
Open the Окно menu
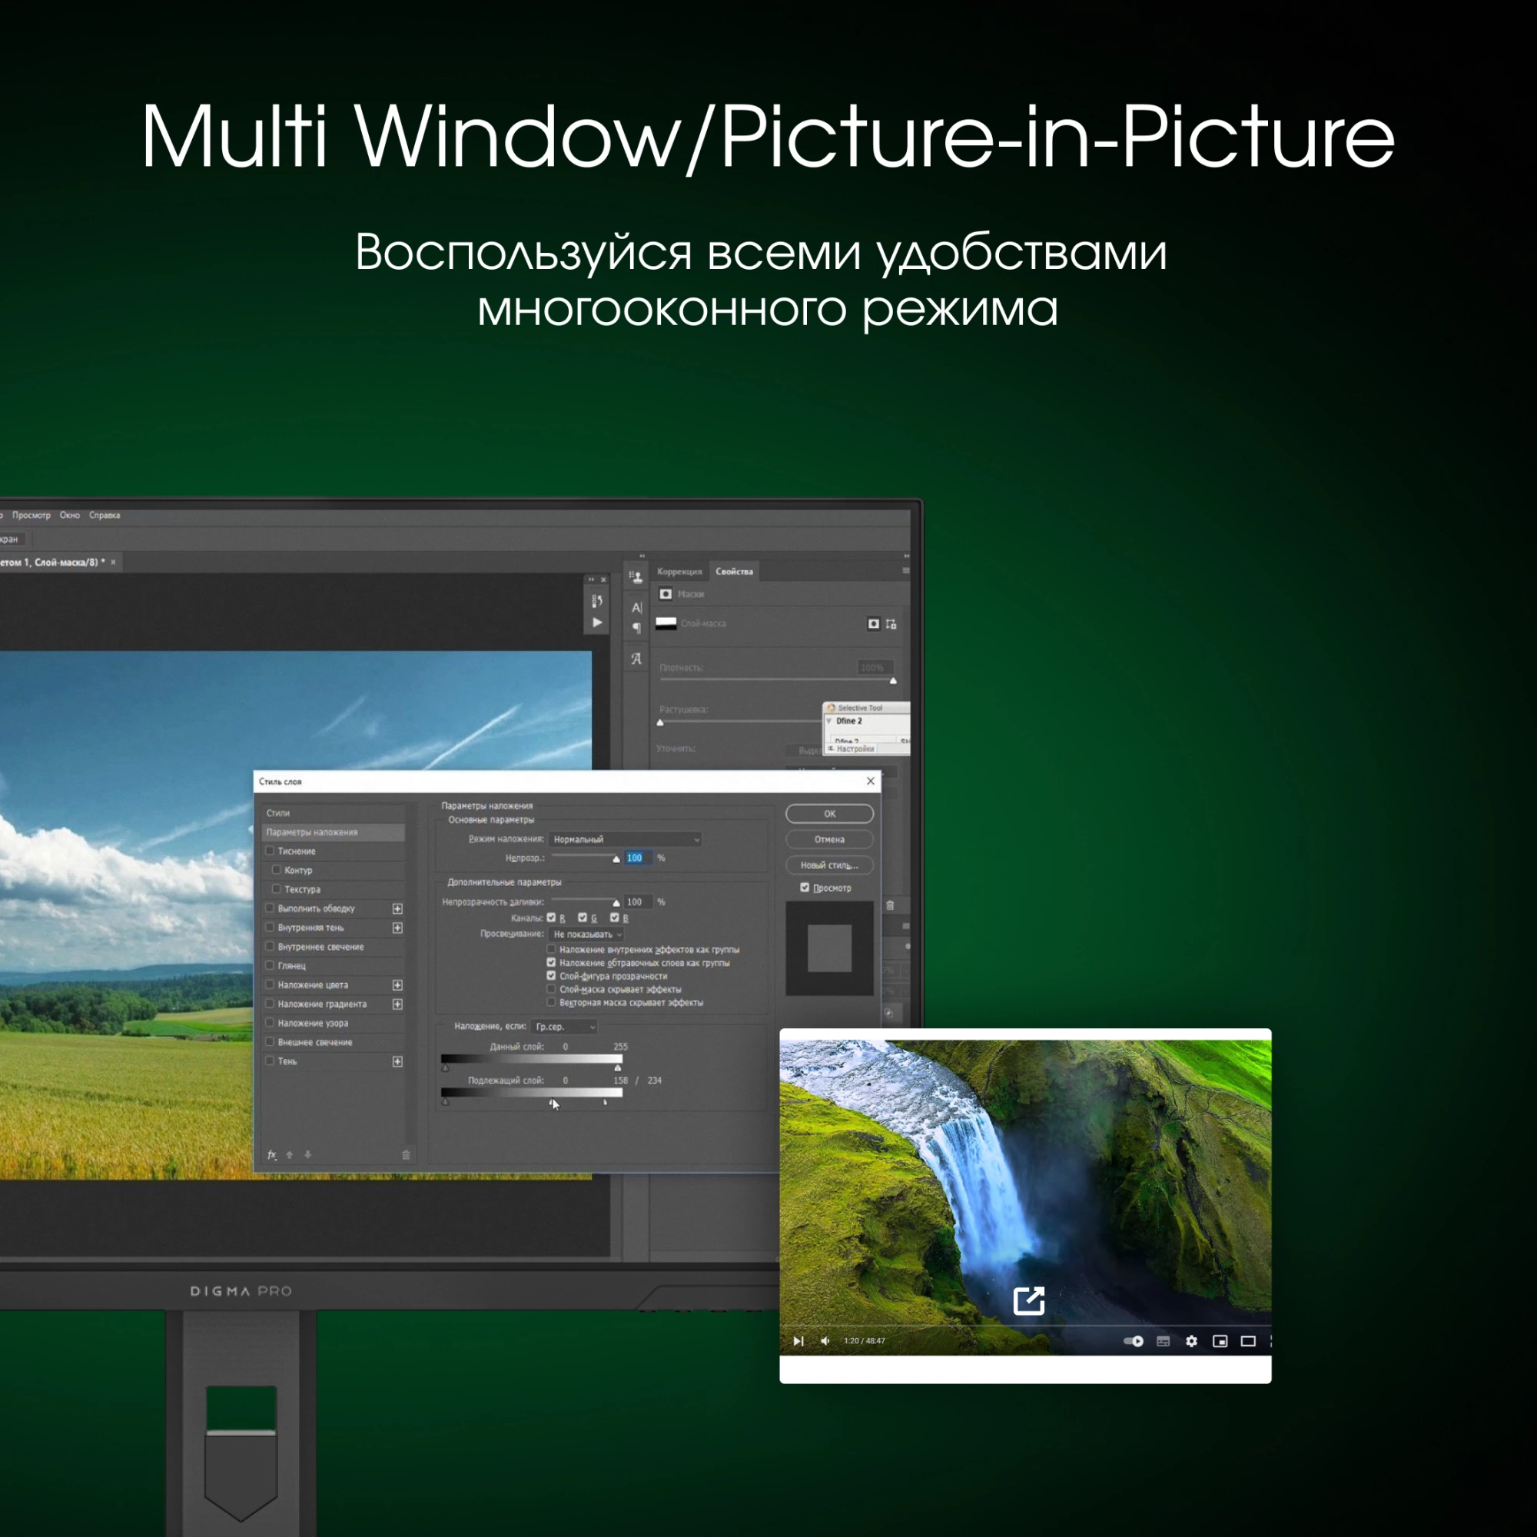pos(69,516)
